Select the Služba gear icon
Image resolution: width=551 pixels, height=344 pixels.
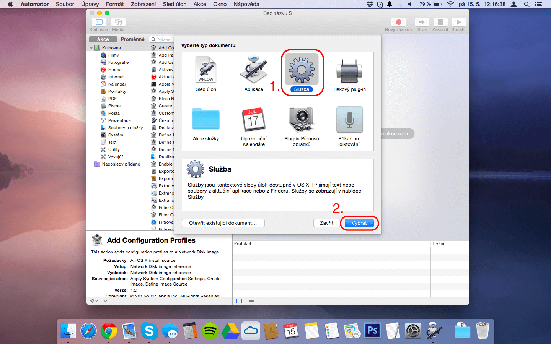pos(302,70)
